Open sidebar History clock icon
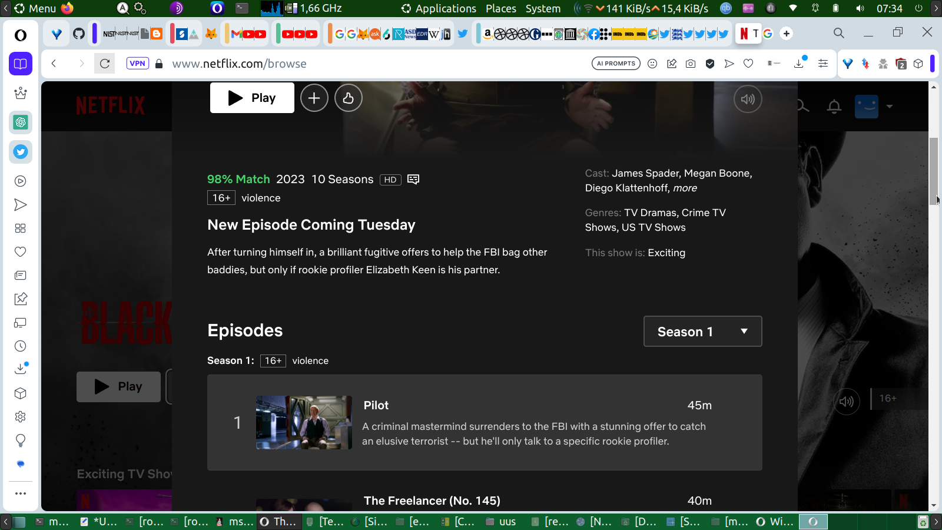The width and height of the screenshot is (942, 530). pos(21,346)
